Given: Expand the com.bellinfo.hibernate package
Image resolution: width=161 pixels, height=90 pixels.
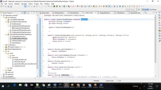Looking at the screenshot, I should click(6, 20).
